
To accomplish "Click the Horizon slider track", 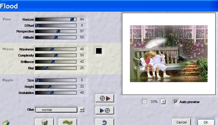I will pyautogui.click(x=56, y=19).
